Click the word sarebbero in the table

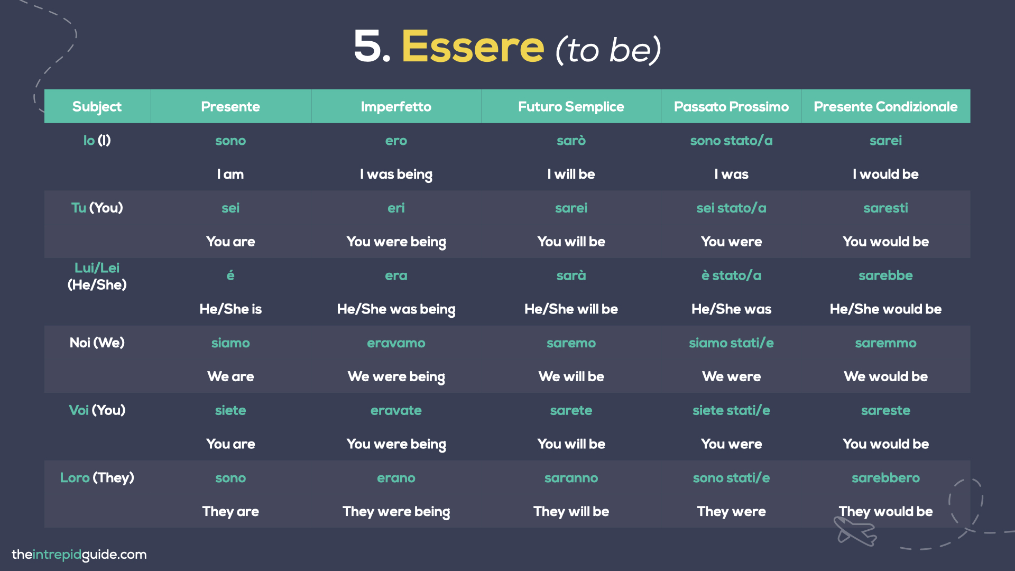[x=885, y=478]
